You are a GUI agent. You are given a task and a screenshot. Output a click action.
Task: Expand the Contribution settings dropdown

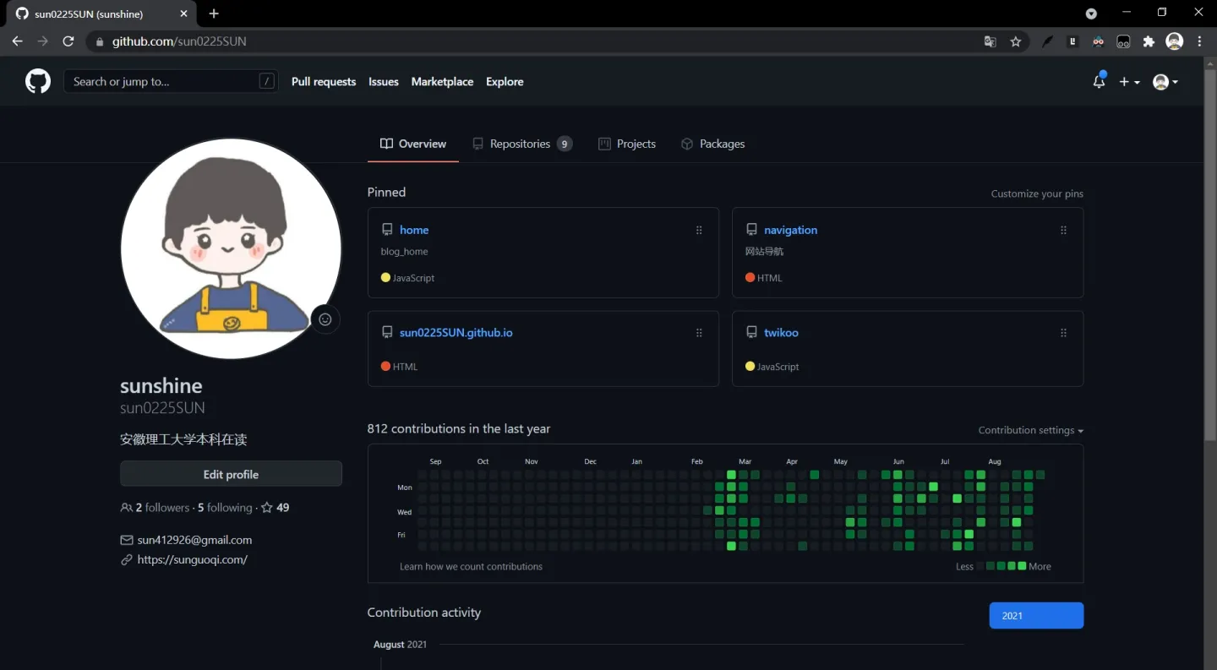(x=1030, y=430)
